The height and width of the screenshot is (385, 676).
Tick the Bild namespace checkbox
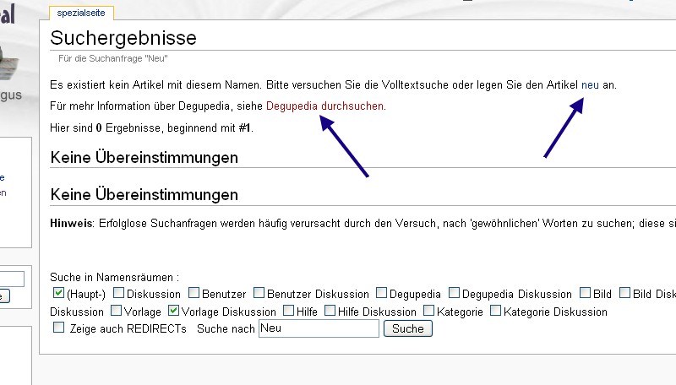click(585, 294)
